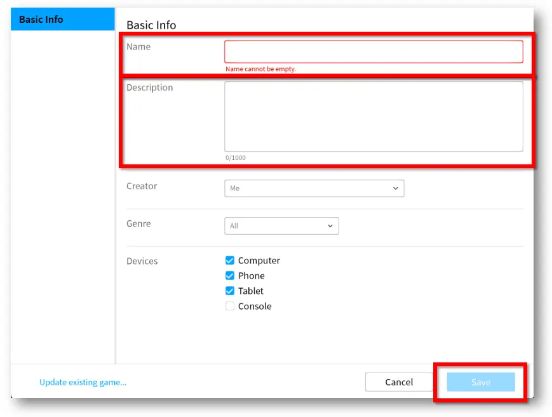Click the chevron arrow in Creator dropdown
The height and width of the screenshot is (417, 552).
(x=395, y=189)
